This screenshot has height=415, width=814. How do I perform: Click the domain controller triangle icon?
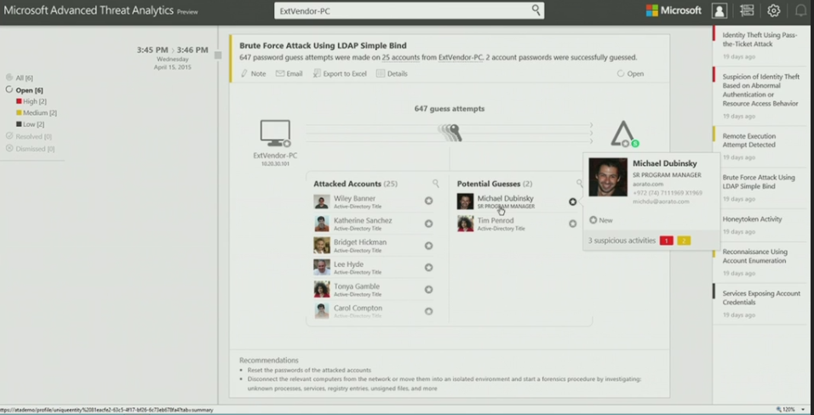point(624,134)
